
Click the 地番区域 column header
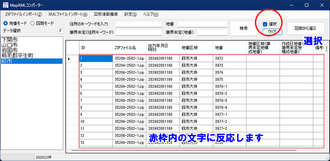196,48
